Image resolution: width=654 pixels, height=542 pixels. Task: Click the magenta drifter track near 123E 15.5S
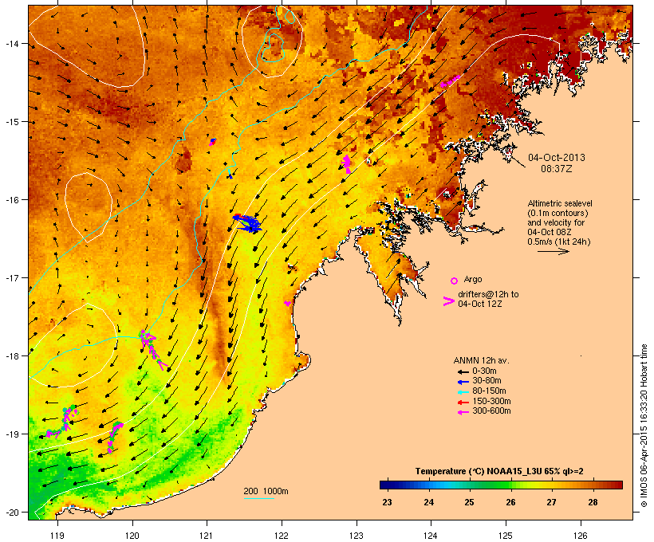(x=347, y=164)
